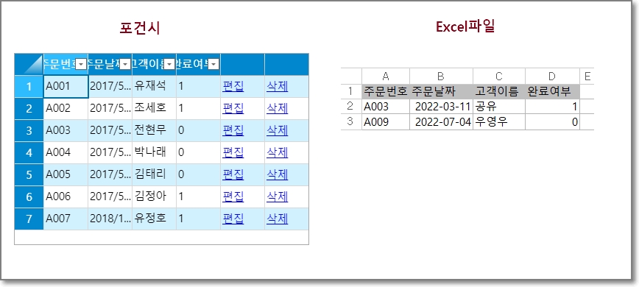The image size is (639, 287).
Task: Click 편집 link for 전현무 row
Action: click(233, 130)
